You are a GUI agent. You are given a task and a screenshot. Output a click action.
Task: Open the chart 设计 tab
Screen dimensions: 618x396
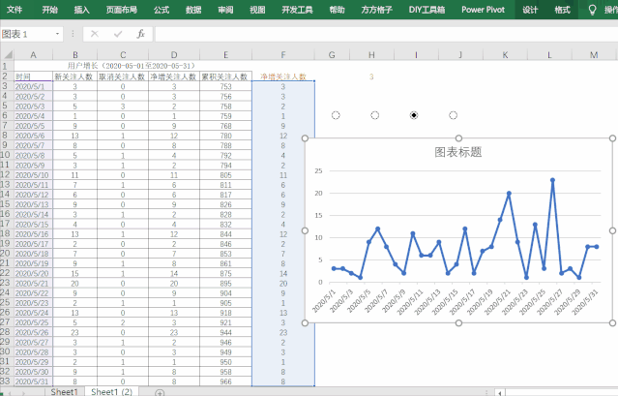(x=530, y=10)
